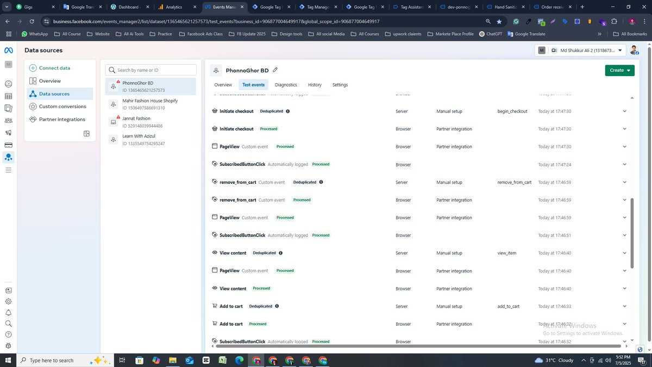Expand the View content Deduplicated row

tap(624, 253)
